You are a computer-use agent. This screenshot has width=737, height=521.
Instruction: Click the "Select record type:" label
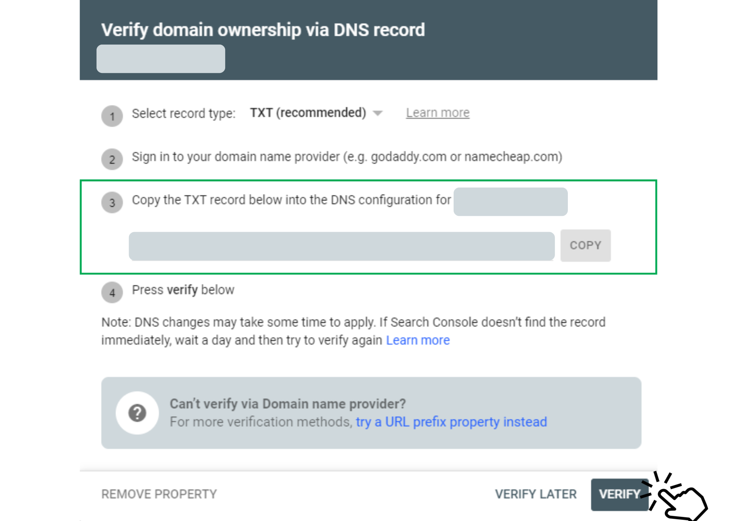point(184,113)
